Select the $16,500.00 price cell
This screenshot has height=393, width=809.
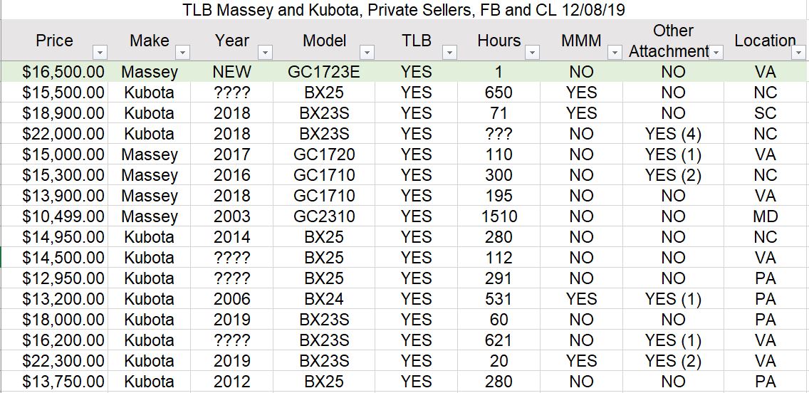coord(55,72)
